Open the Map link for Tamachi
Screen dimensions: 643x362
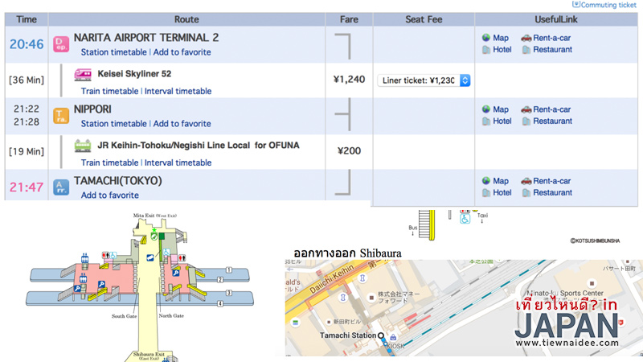[501, 181]
